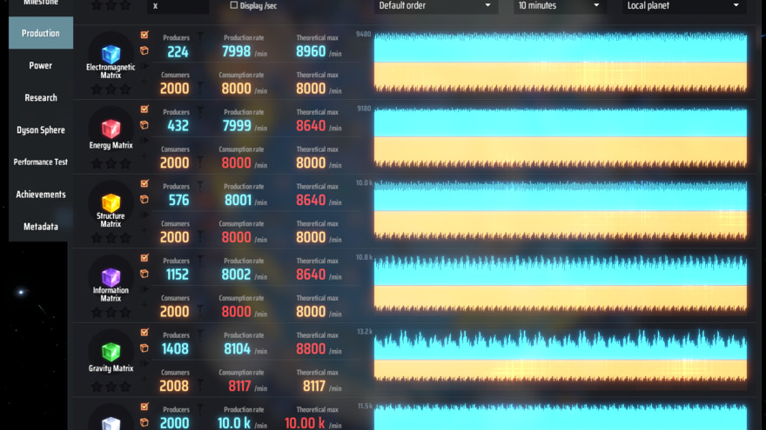
Task: Click the purple Information Matrix cube icon
Action: pyautogui.click(x=111, y=277)
